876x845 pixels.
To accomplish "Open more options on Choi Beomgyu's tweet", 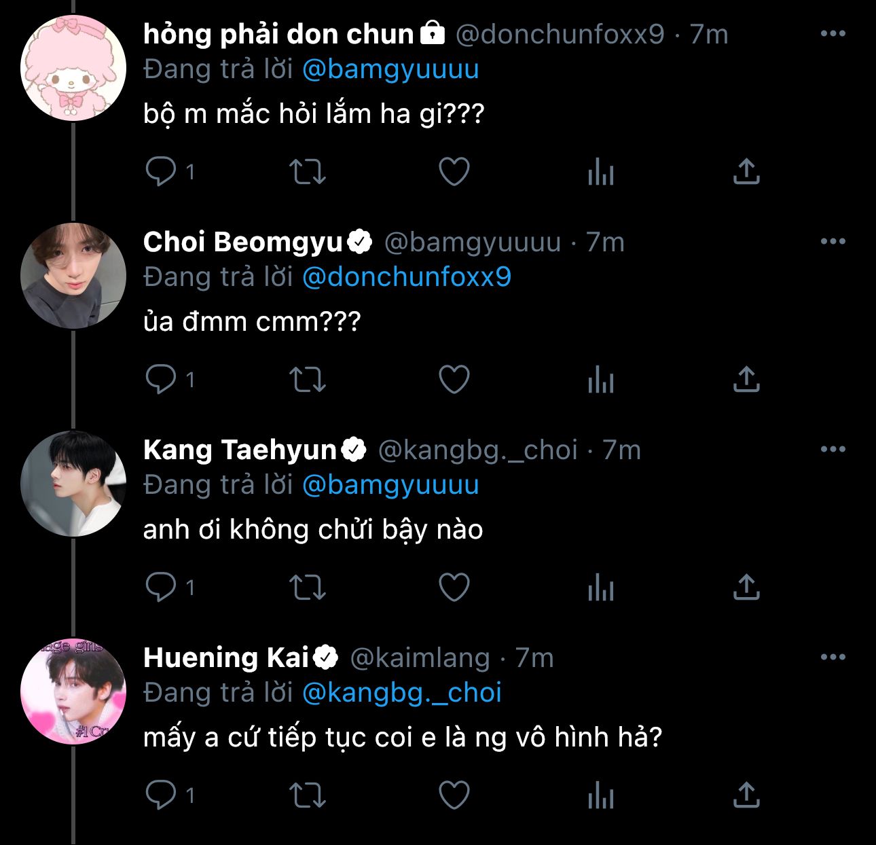I will (833, 241).
